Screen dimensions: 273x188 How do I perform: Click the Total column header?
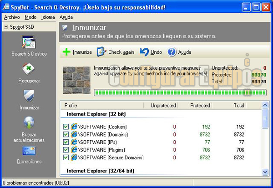coord(229,106)
